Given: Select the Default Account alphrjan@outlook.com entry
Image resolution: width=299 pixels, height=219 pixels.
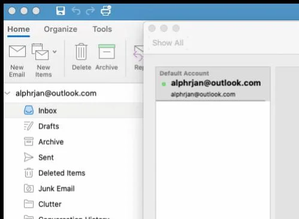Looking at the screenshot, I should [213, 84].
